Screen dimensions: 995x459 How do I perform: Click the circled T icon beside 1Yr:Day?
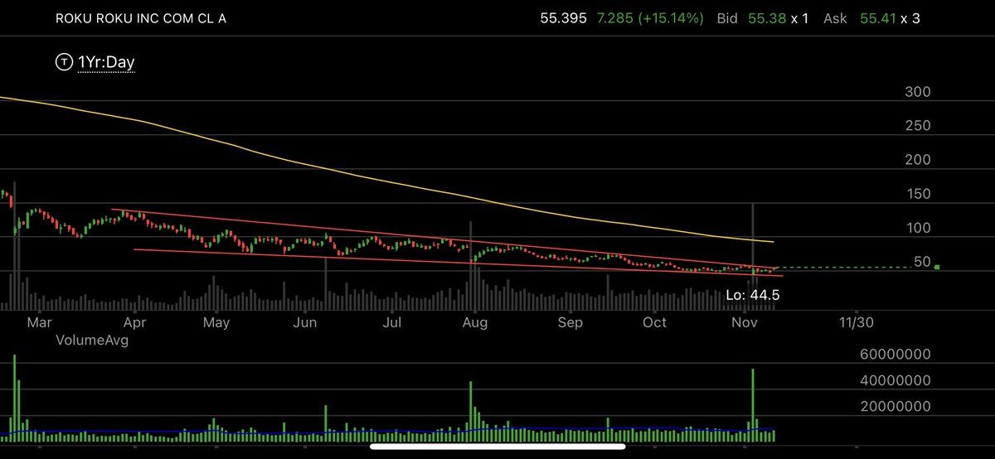coord(64,62)
